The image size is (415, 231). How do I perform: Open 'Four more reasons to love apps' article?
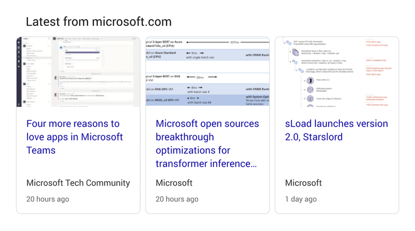point(74,137)
